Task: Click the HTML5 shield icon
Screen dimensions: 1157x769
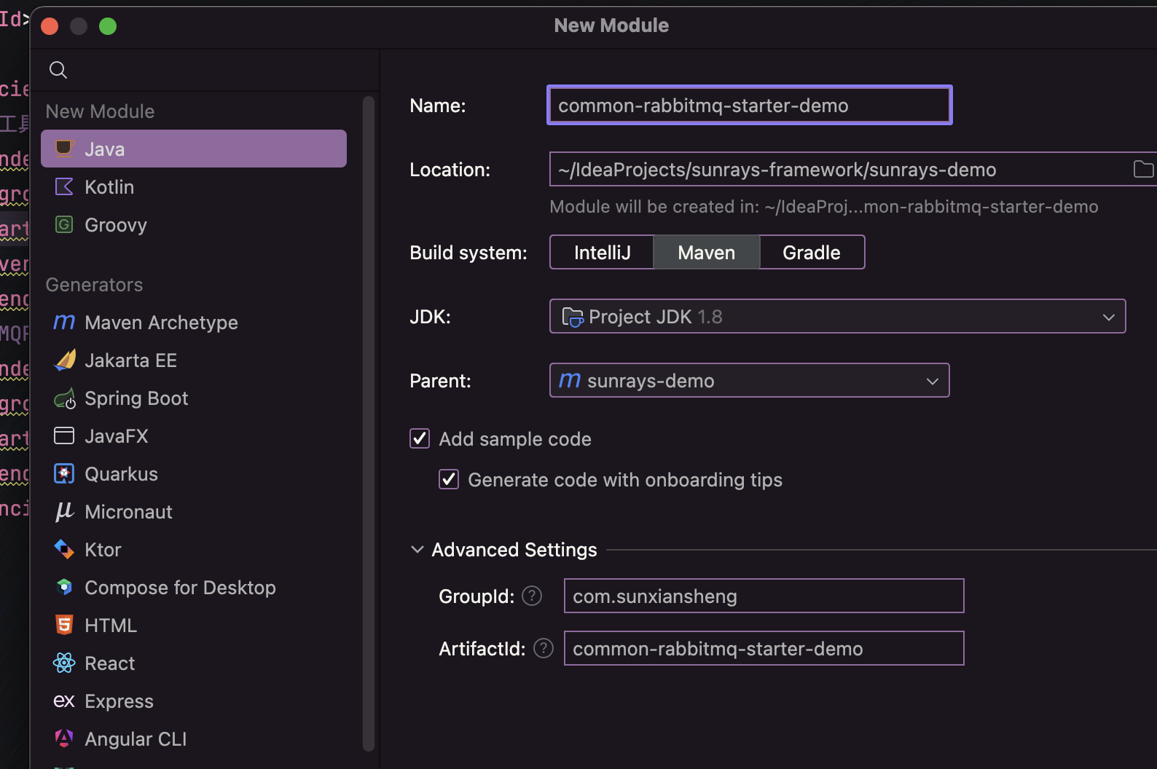Action: (64, 625)
